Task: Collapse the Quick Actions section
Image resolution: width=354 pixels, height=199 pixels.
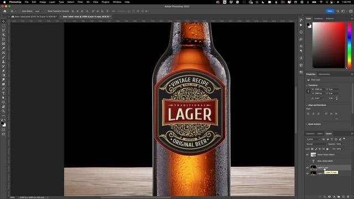Action: [307, 124]
